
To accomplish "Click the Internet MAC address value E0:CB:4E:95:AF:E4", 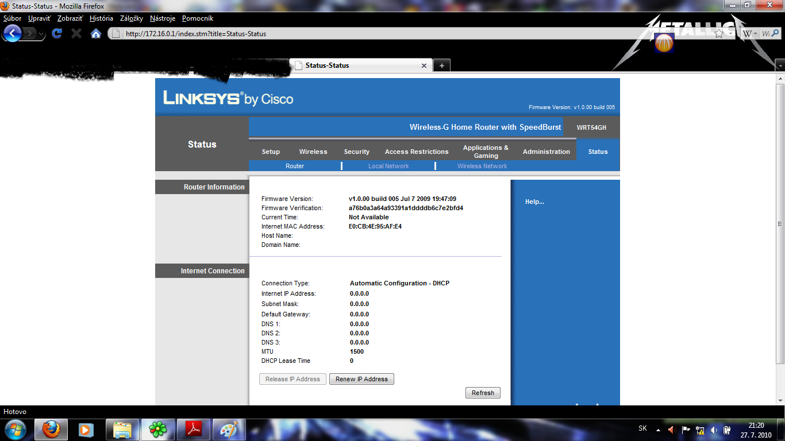I will pyautogui.click(x=375, y=226).
